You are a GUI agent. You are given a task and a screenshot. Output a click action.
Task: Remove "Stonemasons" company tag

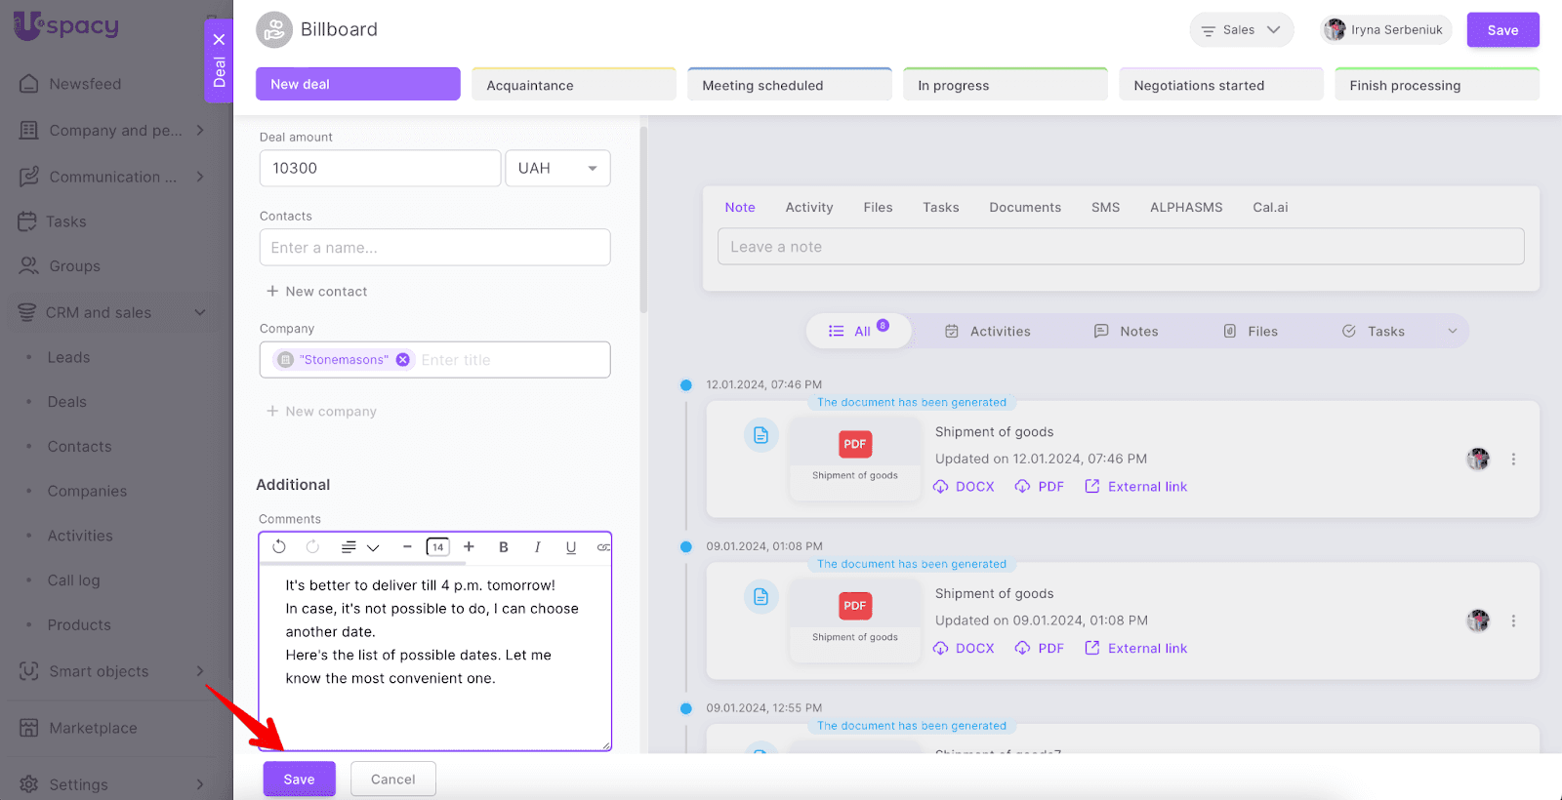click(402, 360)
